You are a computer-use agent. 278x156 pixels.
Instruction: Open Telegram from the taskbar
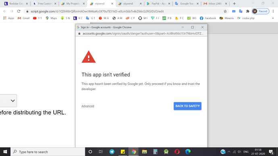point(112,152)
